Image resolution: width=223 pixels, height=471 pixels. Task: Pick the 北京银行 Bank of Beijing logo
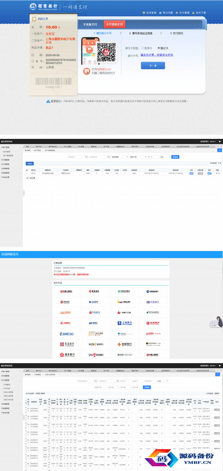(x=152, y=323)
